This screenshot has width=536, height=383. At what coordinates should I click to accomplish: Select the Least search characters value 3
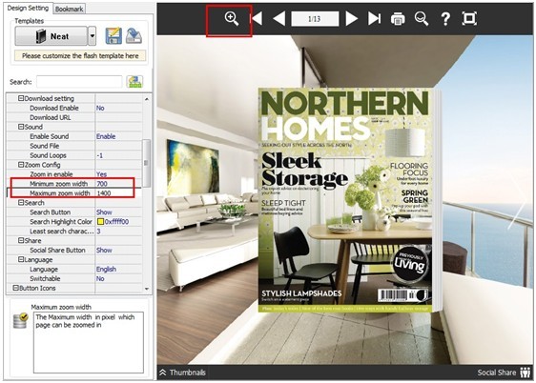pyautogui.click(x=99, y=232)
